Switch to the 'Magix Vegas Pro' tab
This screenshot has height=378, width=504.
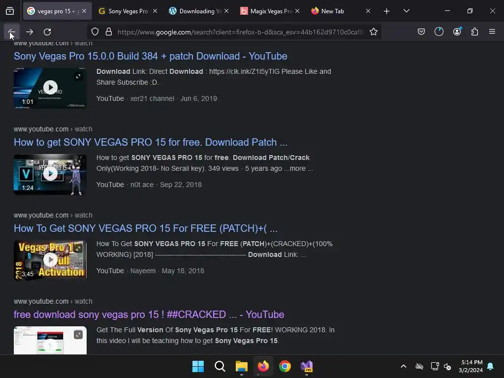(x=270, y=11)
